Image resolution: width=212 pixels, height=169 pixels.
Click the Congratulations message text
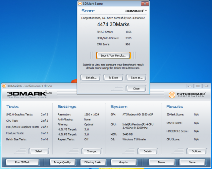coord(113,18)
